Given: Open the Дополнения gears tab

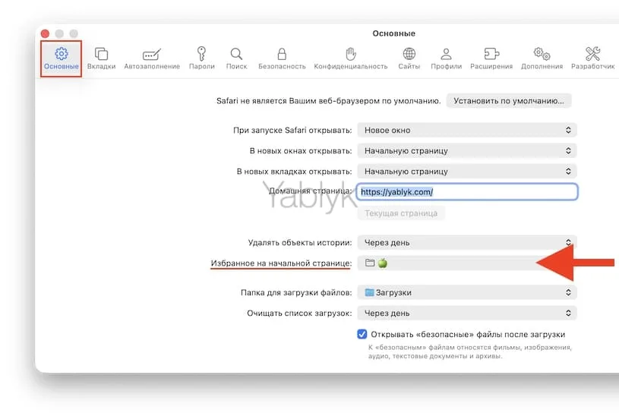Looking at the screenshot, I should pyautogui.click(x=542, y=58).
